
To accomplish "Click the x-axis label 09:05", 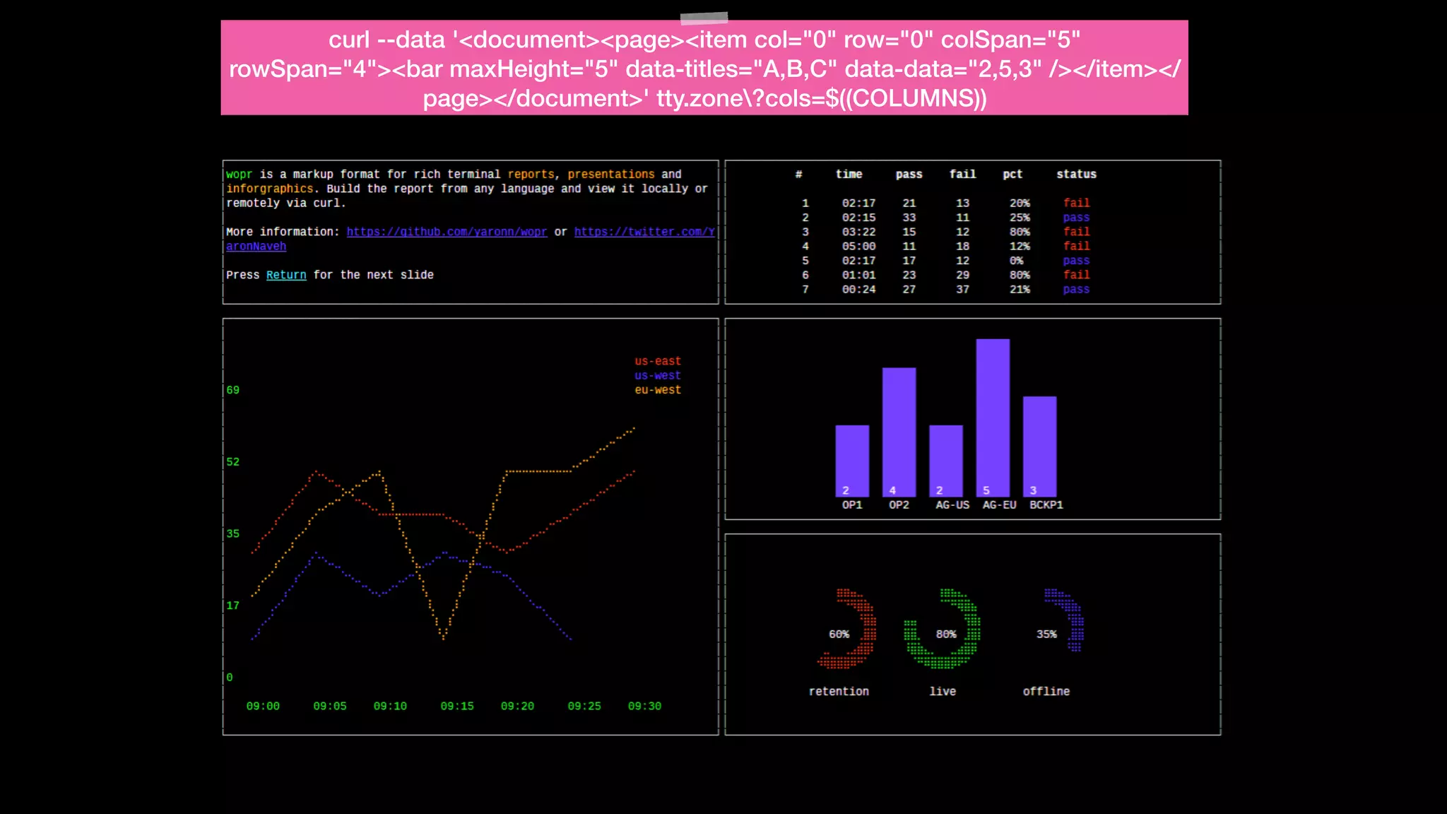I will [x=330, y=707].
